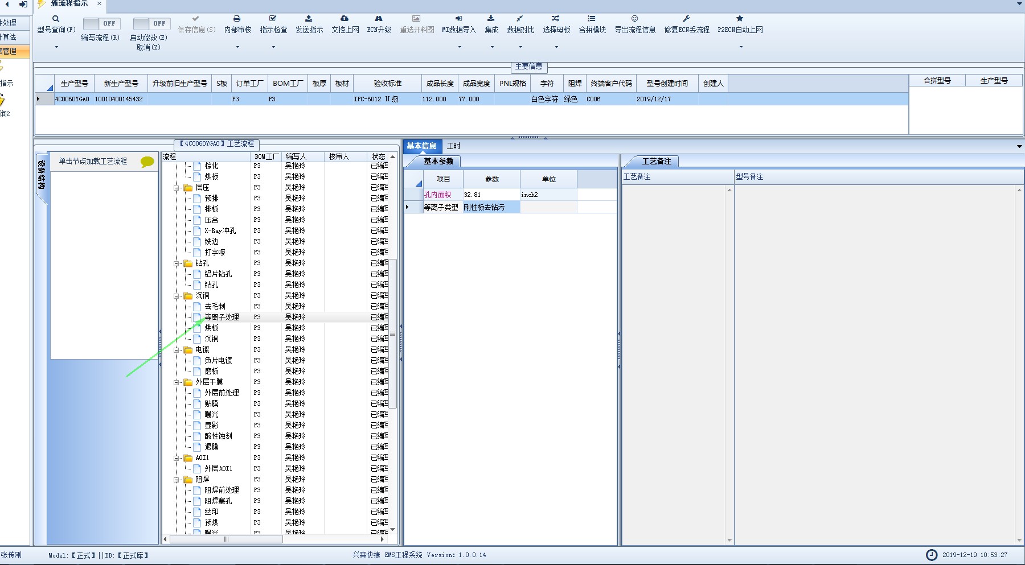The height and width of the screenshot is (565, 1025).
Task: Click the ECN升级 toolbar icon
Action: pos(379,19)
